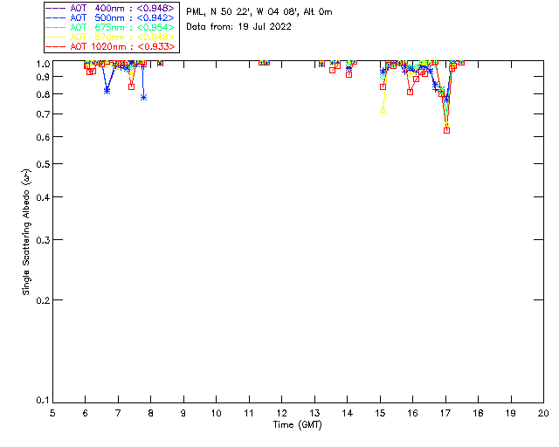The width and height of the screenshot is (559, 447).
Task: Click the x-axis tick label 13
Action: 314,413
